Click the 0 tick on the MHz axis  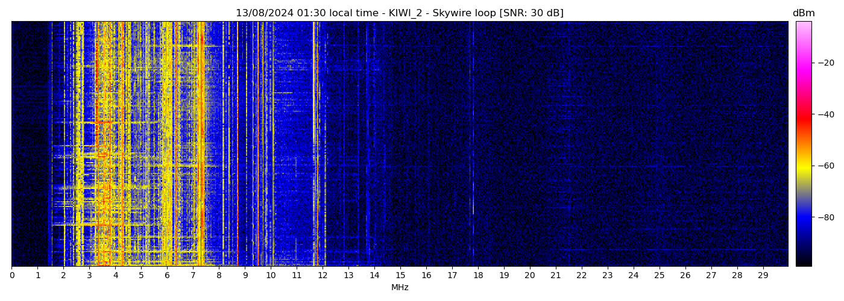pyautogui.click(x=11, y=275)
